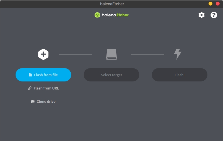The image size is (223, 141).
Task: Click the balenaEtcher wordmark in the header
Action: (x=115, y=15)
